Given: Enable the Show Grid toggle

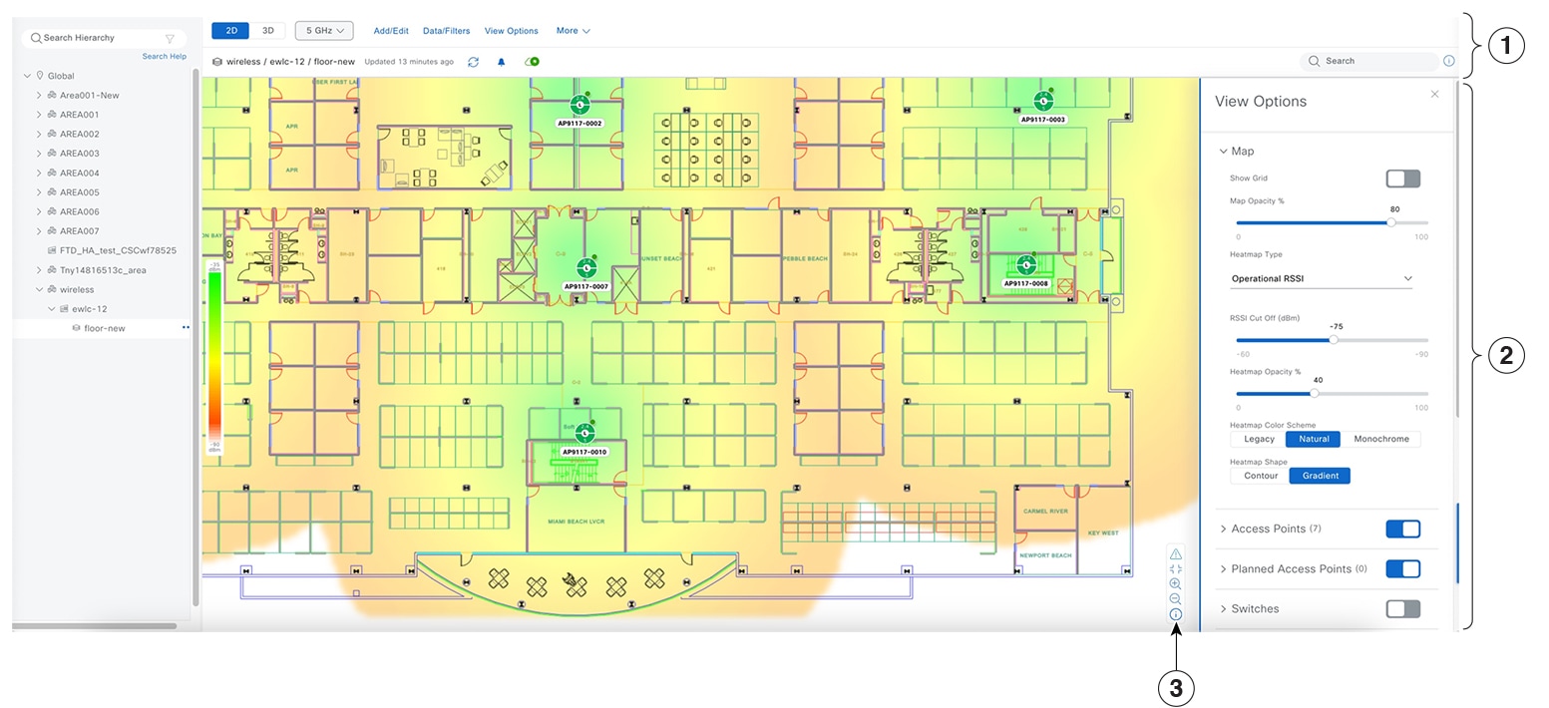Looking at the screenshot, I should [1402, 177].
